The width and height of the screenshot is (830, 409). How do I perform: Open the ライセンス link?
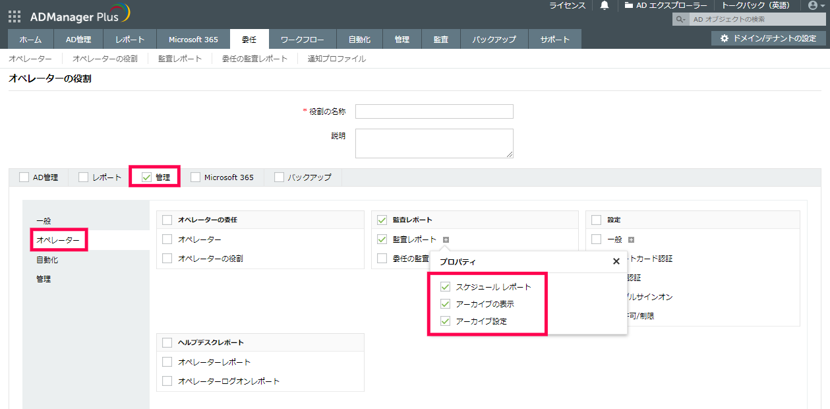(x=567, y=6)
